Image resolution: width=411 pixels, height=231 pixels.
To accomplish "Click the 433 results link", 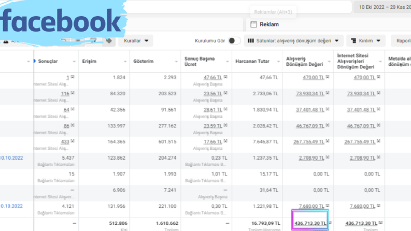I will 65,142.
